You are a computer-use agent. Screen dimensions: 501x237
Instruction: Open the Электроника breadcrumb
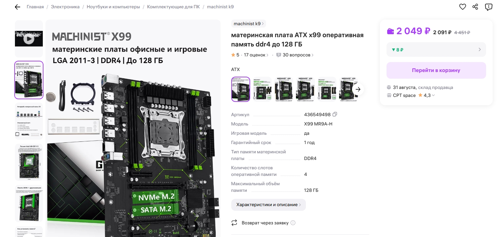65,7
